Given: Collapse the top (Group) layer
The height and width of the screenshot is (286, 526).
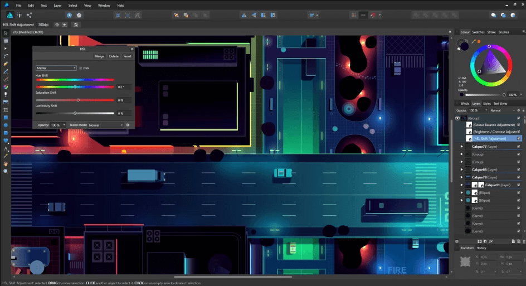Looking at the screenshot, I should point(457,118).
